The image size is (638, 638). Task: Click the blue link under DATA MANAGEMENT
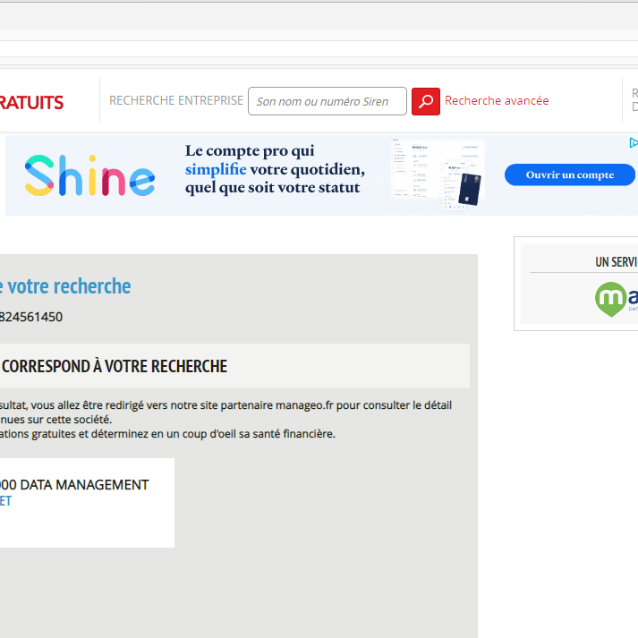pos(5,501)
